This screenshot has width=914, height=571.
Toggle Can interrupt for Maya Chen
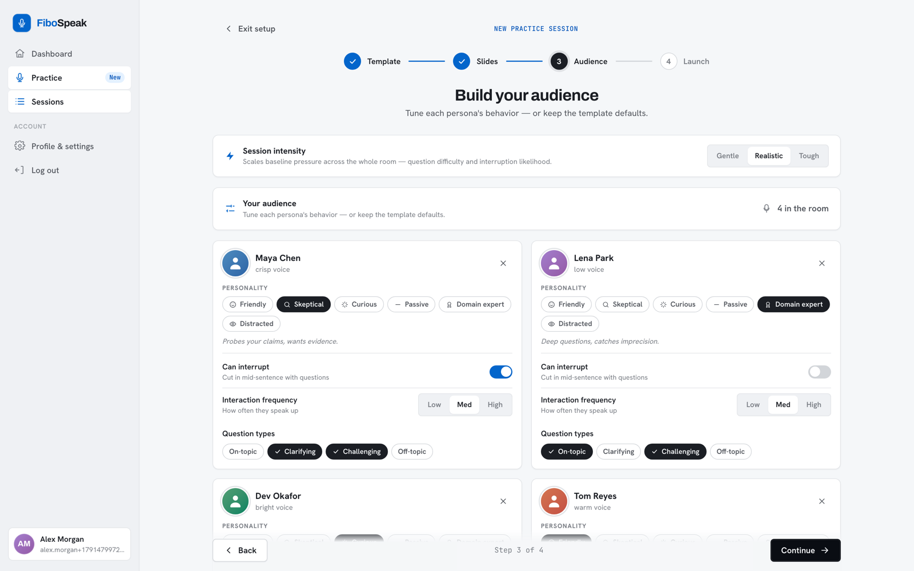pyautogui.click(x=501, y=372)
